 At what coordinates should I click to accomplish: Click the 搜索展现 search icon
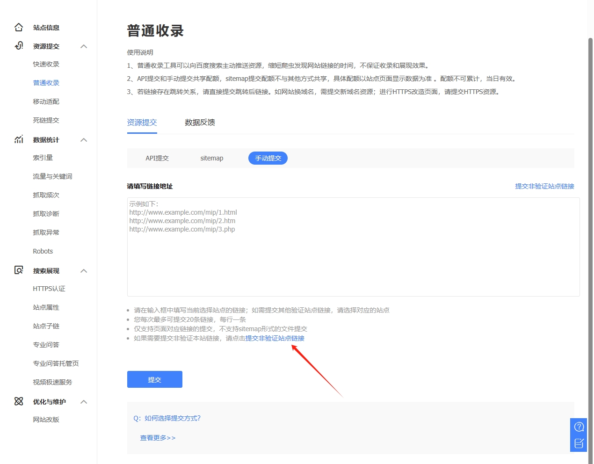(19, 270)
